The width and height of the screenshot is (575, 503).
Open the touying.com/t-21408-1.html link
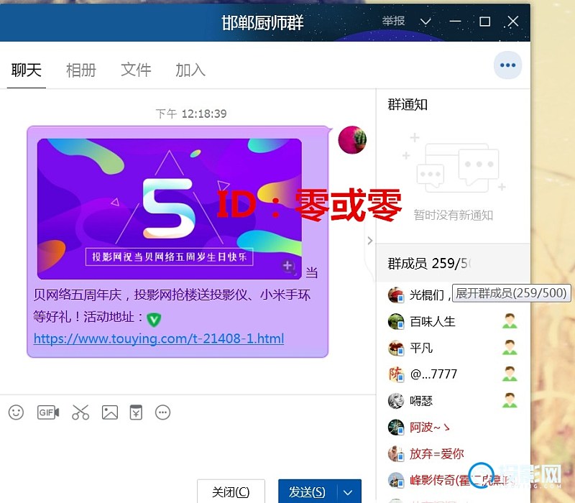pyautogui.click(x=159, y=338)
